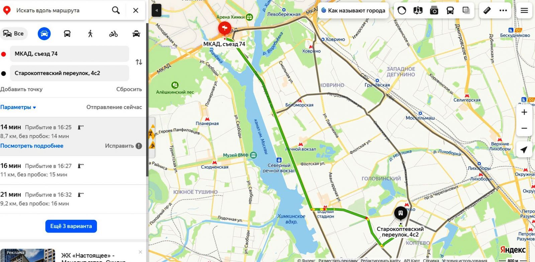Zoom in the map with plus
The height and width of the screenshot is (262, 535).
(524, 112)
